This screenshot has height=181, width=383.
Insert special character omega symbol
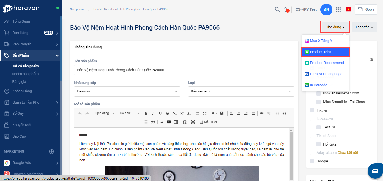click(x=185, y=122)
